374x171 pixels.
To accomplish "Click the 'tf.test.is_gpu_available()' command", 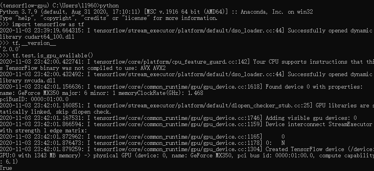I will click(x=52, y=55).
